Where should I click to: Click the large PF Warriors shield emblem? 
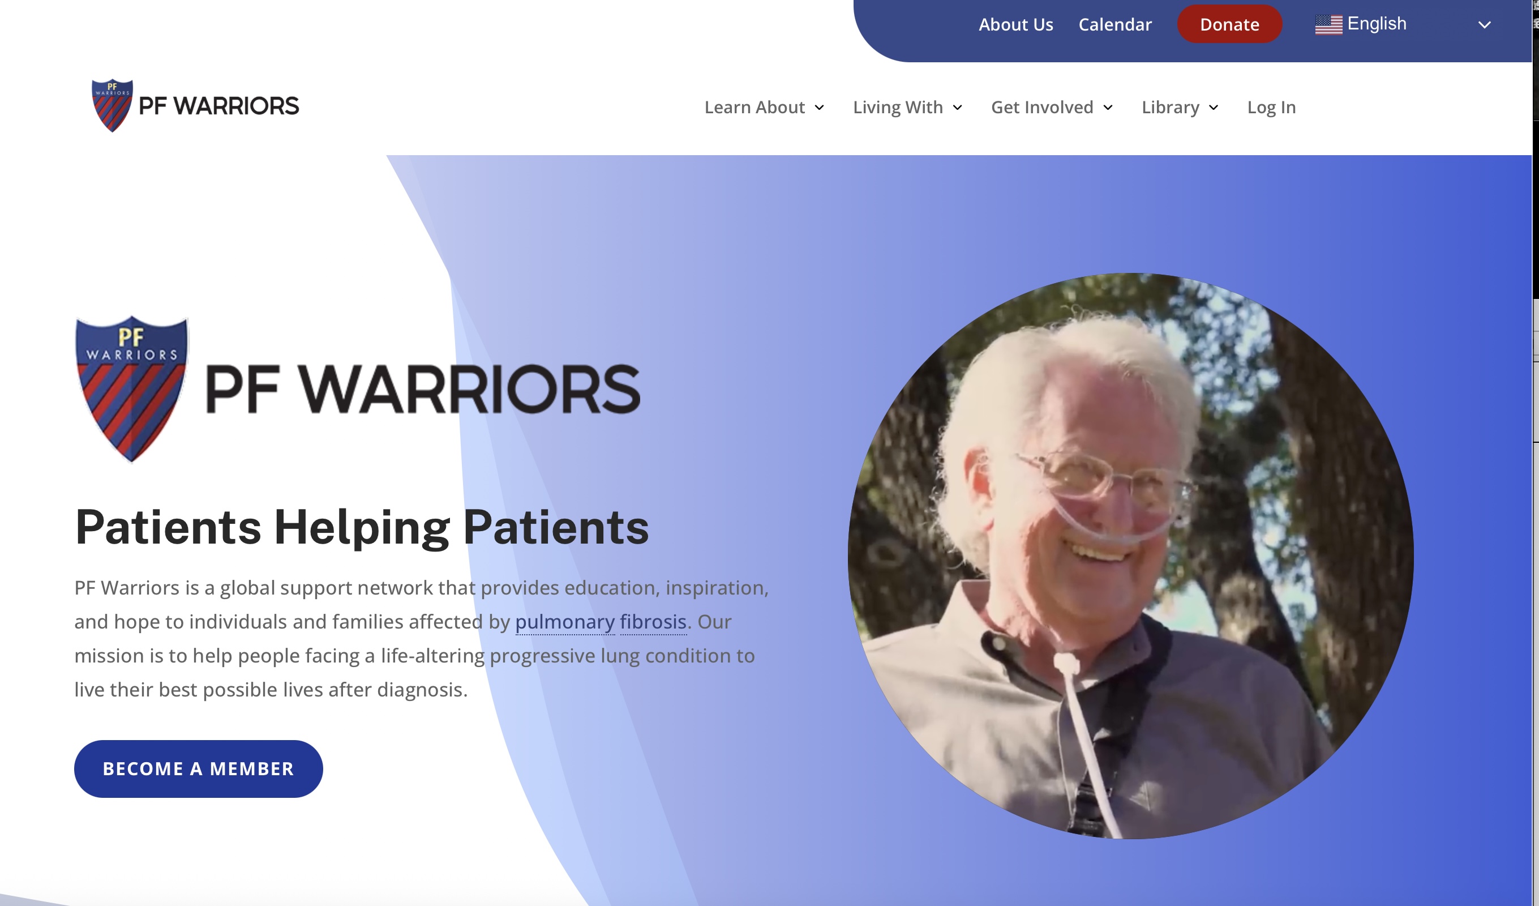point(131,389)
